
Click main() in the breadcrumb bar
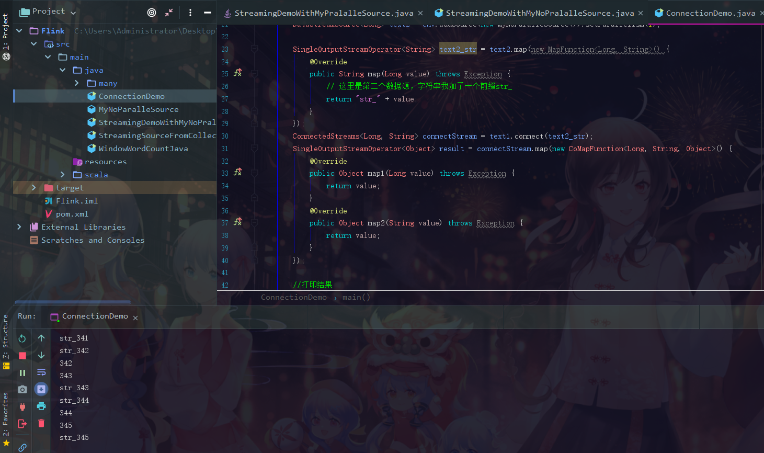[356, 298]
